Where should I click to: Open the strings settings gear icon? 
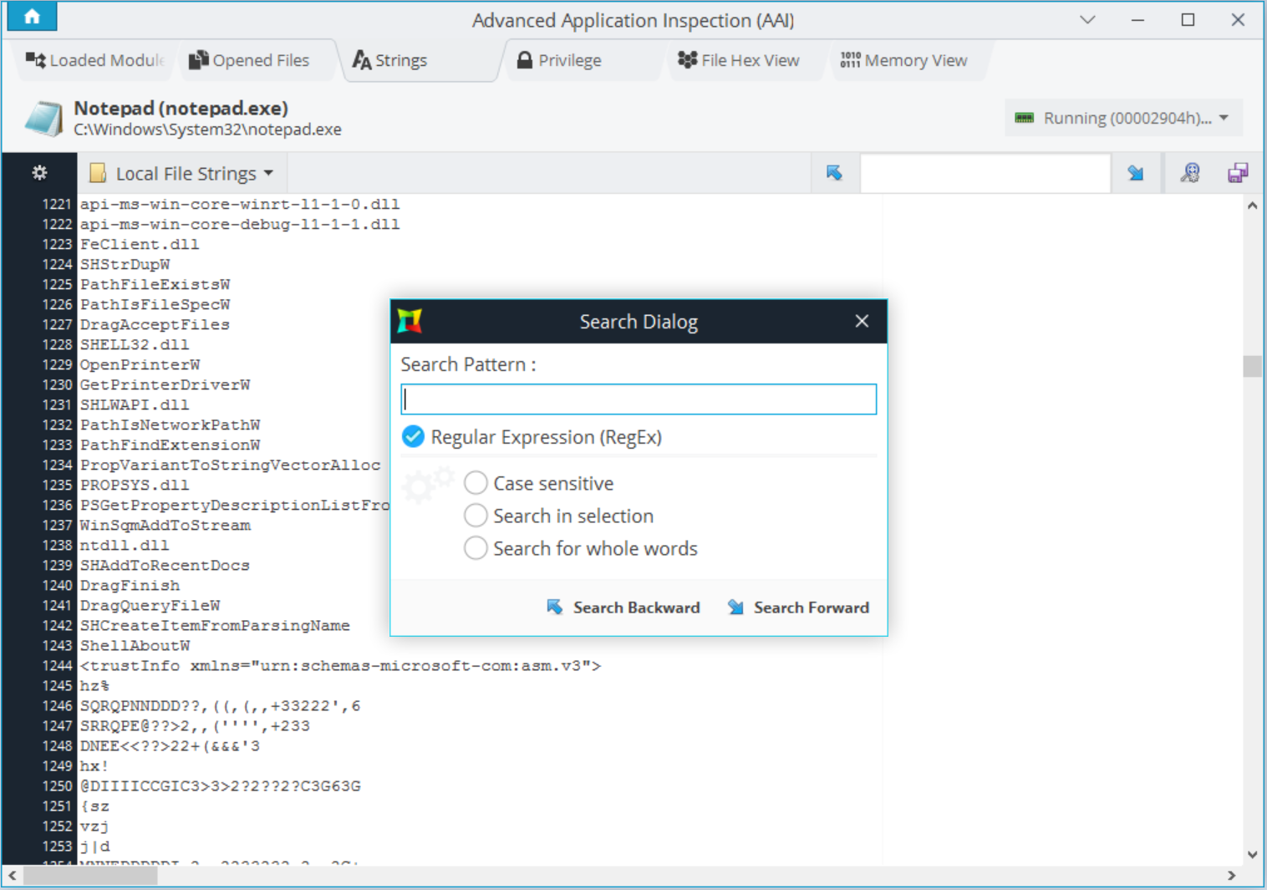pyautogui.click(x=39, y=173)
